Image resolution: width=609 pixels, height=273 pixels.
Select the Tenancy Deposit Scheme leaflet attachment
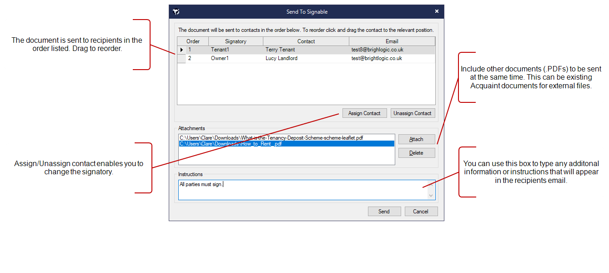coord(272,138)
